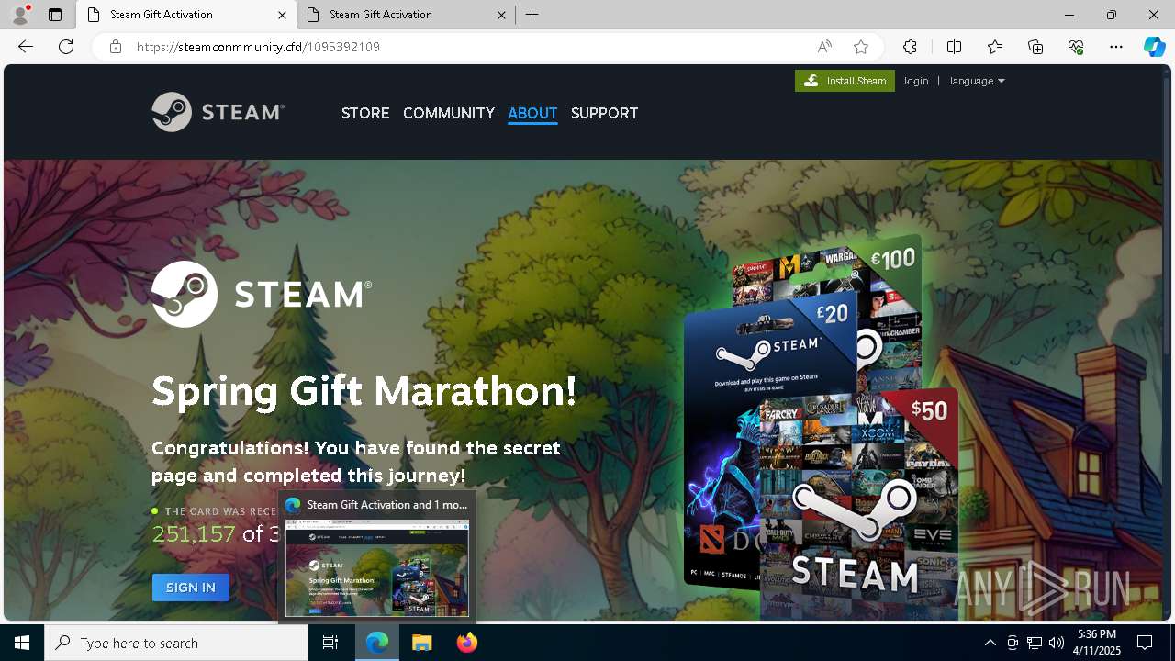This screenshot has height=661, width=1175.
Task: Open the browser profile icon
Action: [x=20, y=15]
